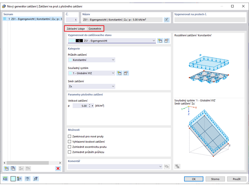The width and height of the screenshot is (249, 187).
Task: Open the view/help icon in bottom toolbar
Action: click(x=28, y=179)
